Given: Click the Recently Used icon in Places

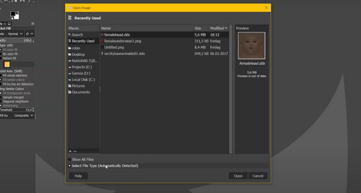Looking at the screenshot, I should pyautogui.click(x=69, y=41).
